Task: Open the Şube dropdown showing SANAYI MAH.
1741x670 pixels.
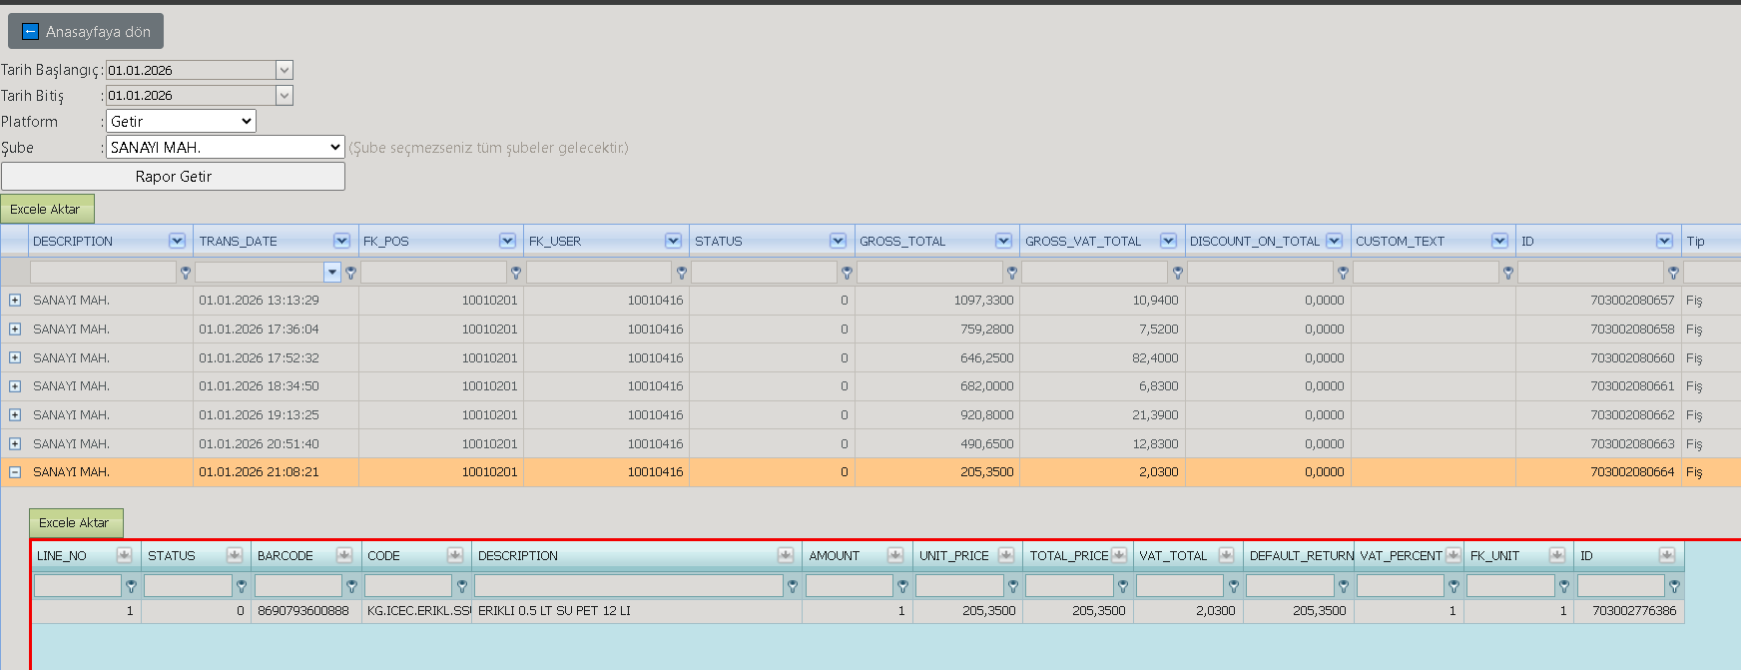Action: coord(225,147)
